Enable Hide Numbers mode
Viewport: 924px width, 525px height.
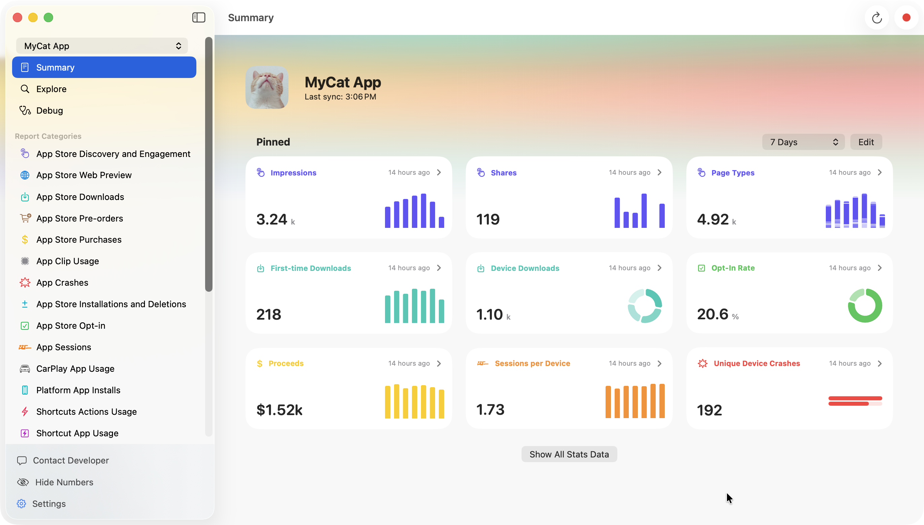(64, 482)
